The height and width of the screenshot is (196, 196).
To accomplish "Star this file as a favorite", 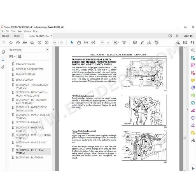I will (x=11, y=43).
